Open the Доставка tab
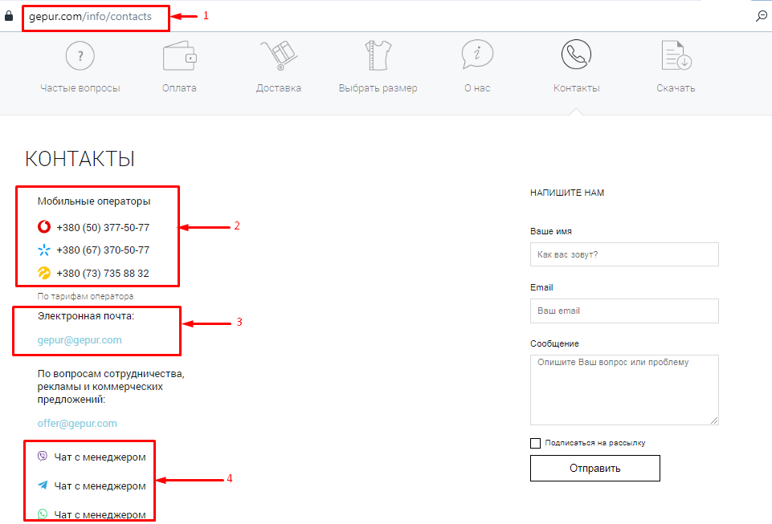The height and width of the screenshot is (524, 772). pos(279,88)
